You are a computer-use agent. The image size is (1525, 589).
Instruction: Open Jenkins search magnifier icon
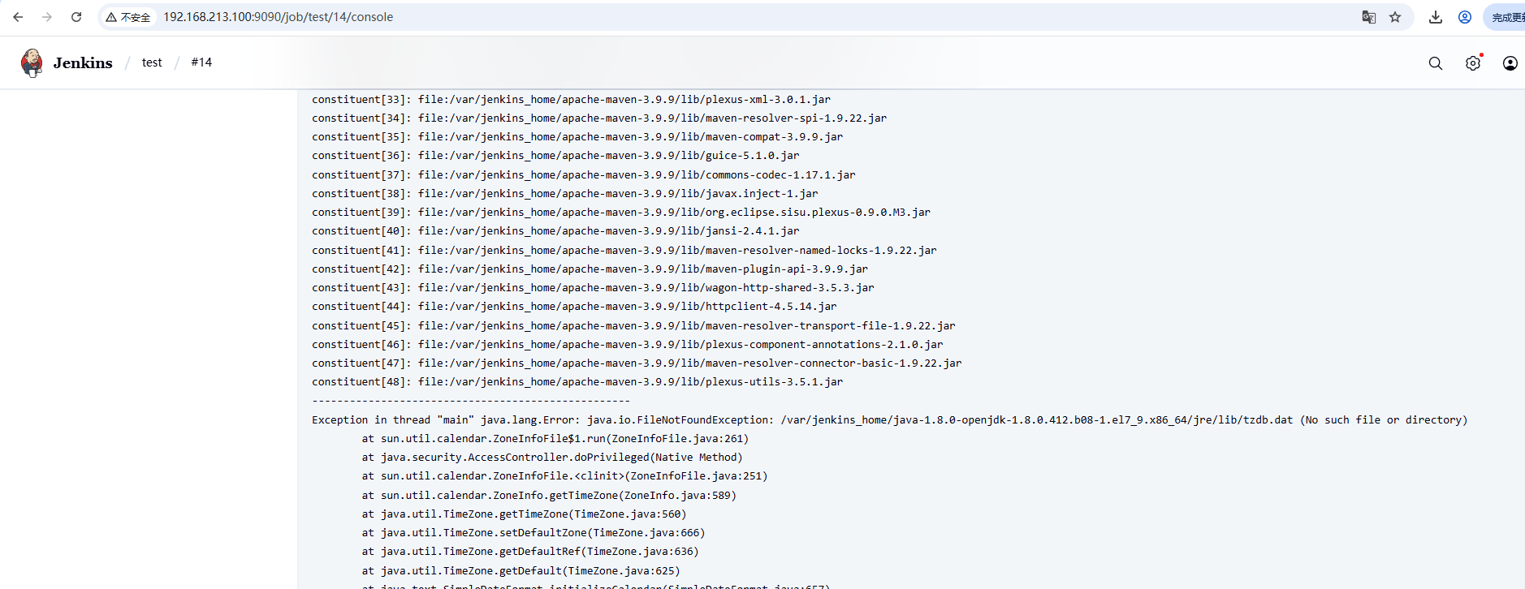pos(1436,63)
